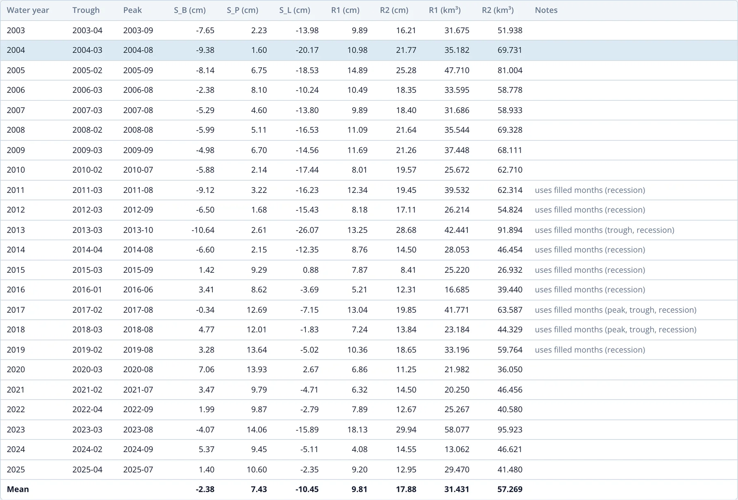This screenshot has width=738, height=500.
Task: Click trough cell 2016-01
Action: pos(87,290)
